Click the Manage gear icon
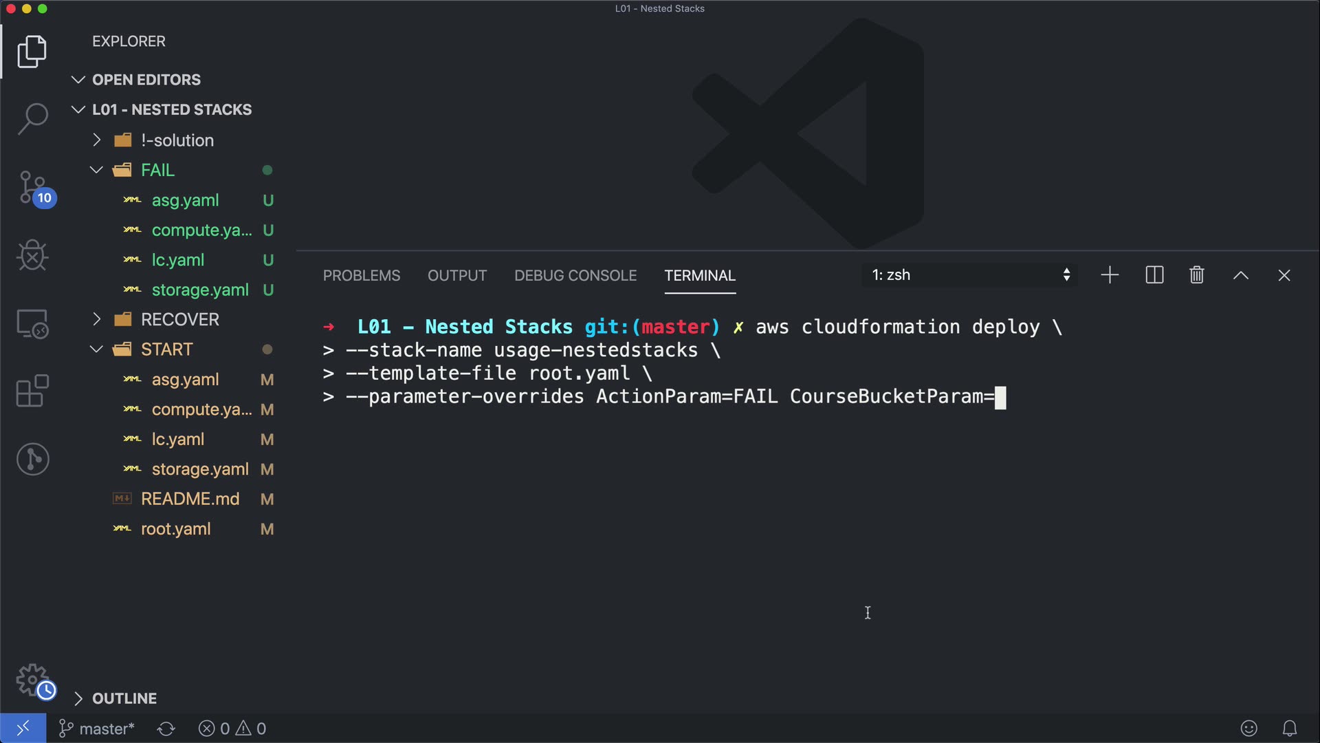The image size is (1320, 743). (x=32, y=680)
